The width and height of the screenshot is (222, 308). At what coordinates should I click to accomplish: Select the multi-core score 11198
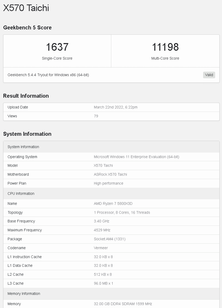(165, 47)
